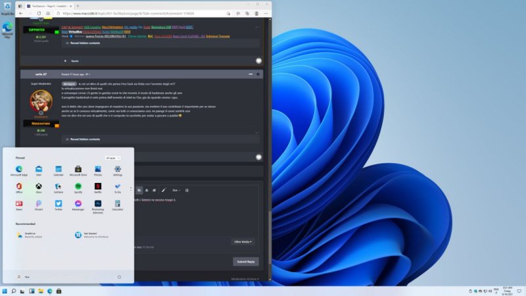The width and height of the screenshot is (526, 296).
Task: Submit the forum reply
Action: tap(246, 261)
